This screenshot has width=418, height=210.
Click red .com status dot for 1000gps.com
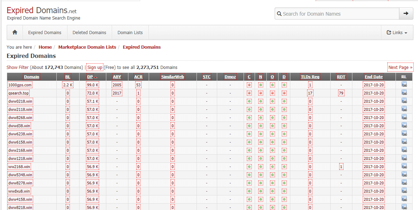249,85
